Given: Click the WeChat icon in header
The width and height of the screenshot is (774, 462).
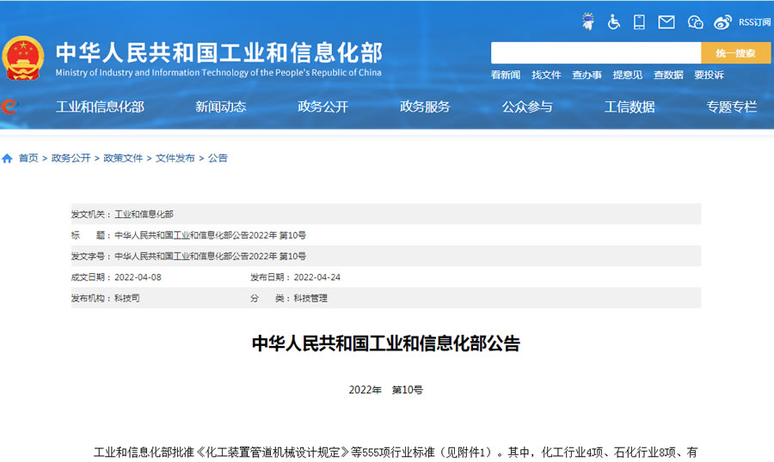Looking at the screenshot, I should (x=695, y=22).
